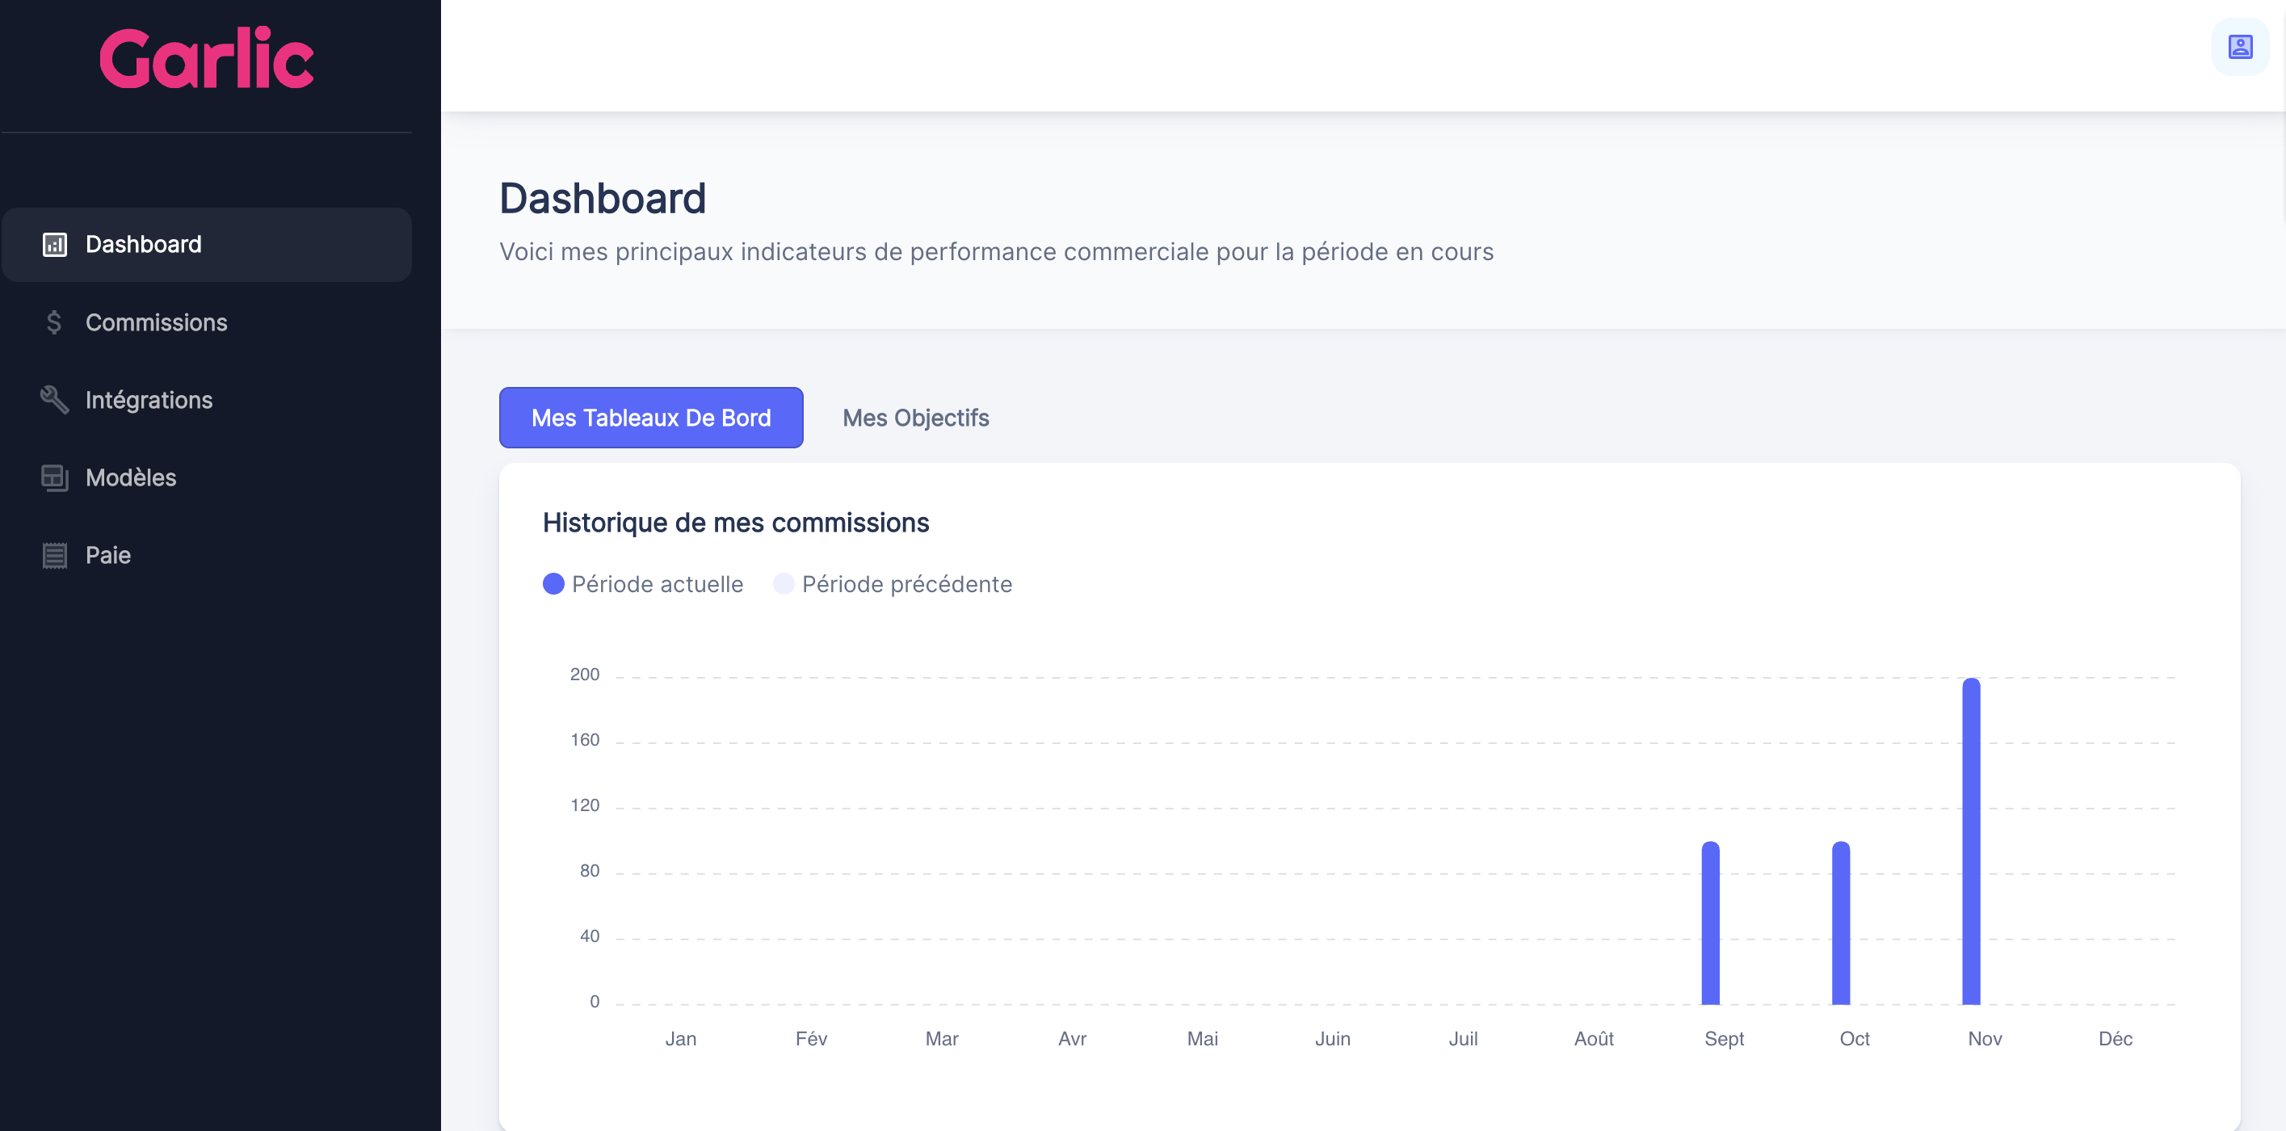Open the user profile icon top right
This screenshot has height=1131, width=2286.
point(2240,47)
